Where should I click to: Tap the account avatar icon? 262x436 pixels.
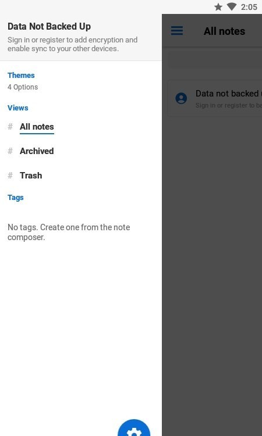point(181,98)
